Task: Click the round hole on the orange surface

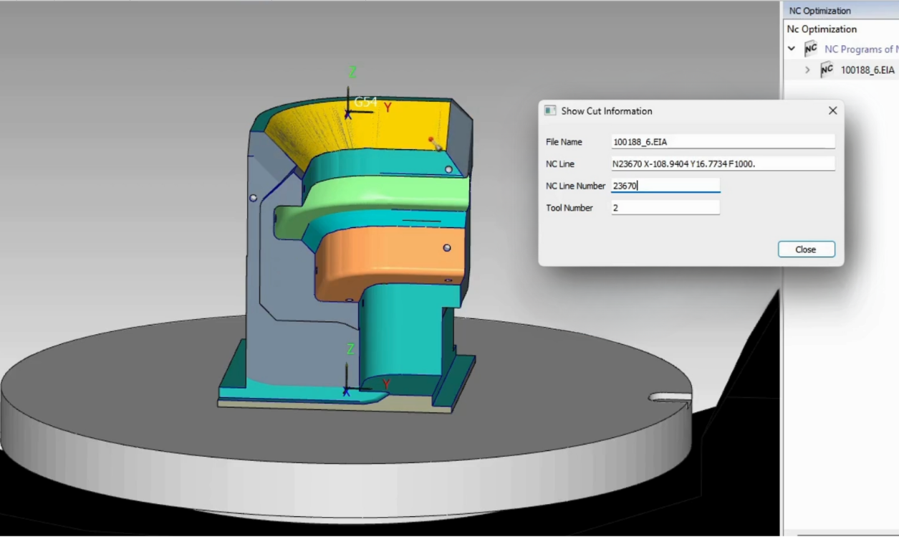Action: [447, 248]
